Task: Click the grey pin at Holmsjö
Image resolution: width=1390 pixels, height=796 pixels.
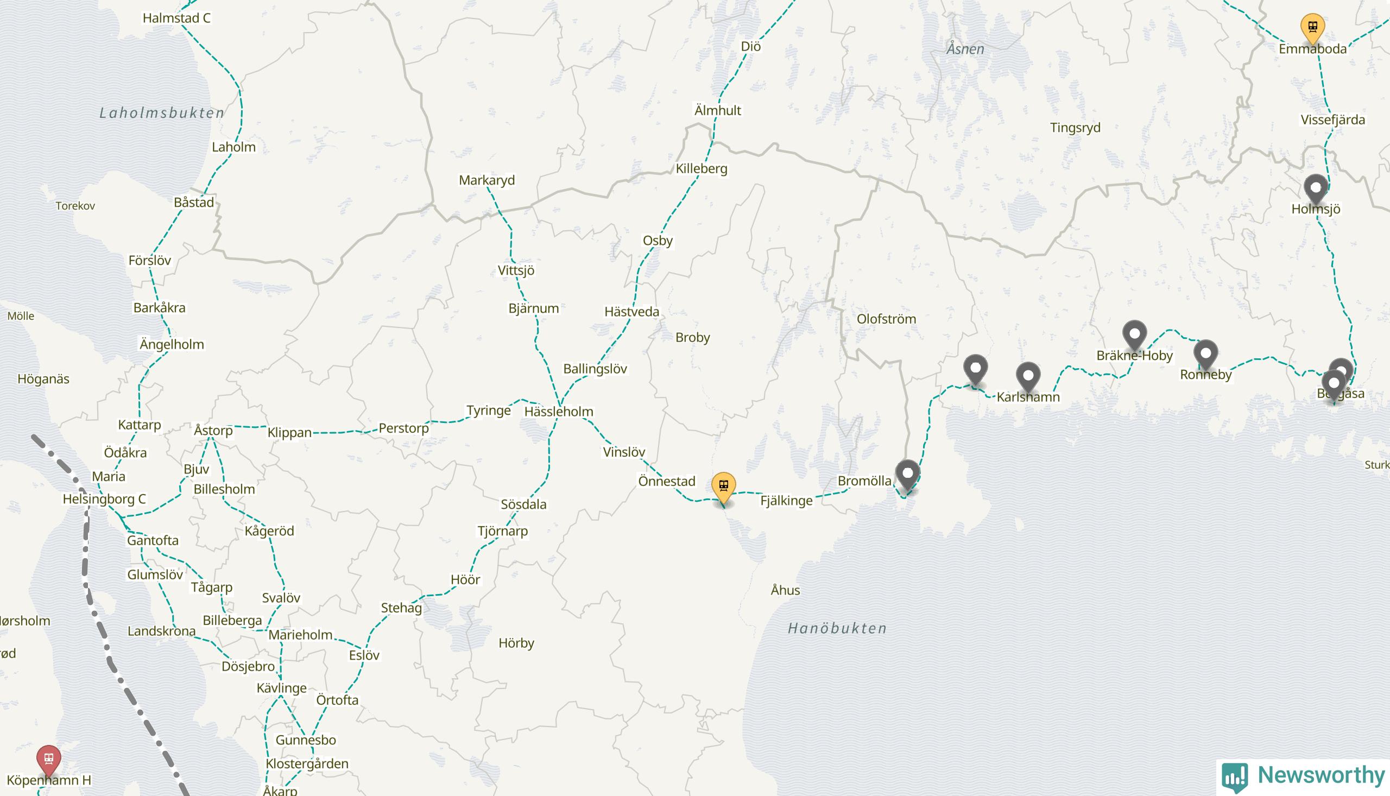Action: pos(1316,188)
